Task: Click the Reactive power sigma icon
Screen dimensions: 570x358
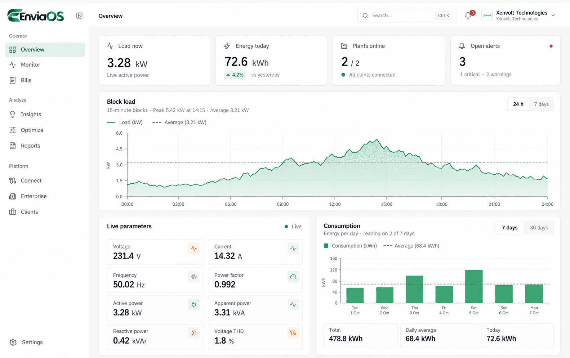Action: tap(194, 333)
